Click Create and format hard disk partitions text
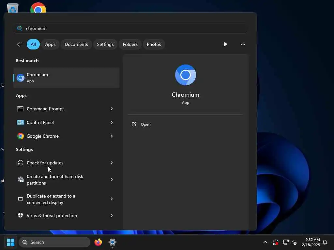Viewport: 334px width, 250px height. (x=55, y=180)
